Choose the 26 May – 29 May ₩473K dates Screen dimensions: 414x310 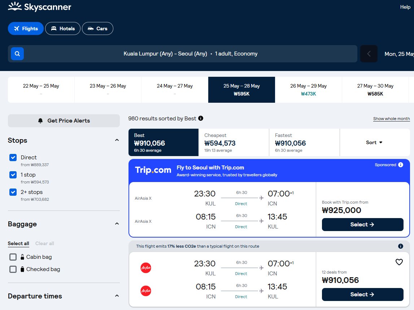pyautogui.click(x=308, y=90)
